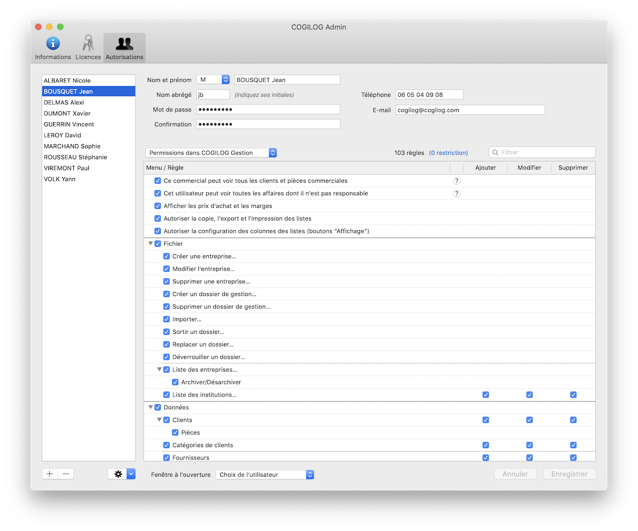The height and width of the screenshot is (531, 638).
Task: Select user LEROY David
Action: tap(89, 136)
